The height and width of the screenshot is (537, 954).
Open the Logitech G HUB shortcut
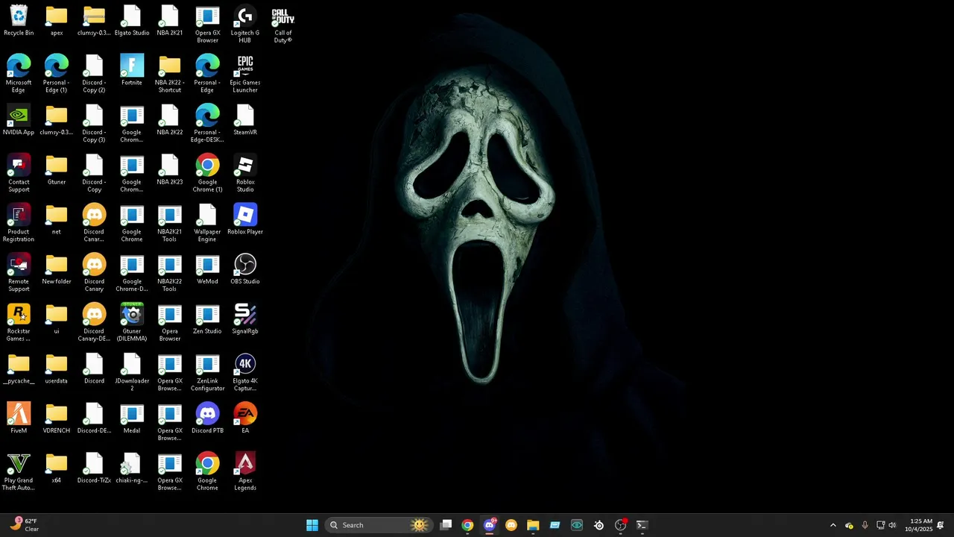[245, 24]
